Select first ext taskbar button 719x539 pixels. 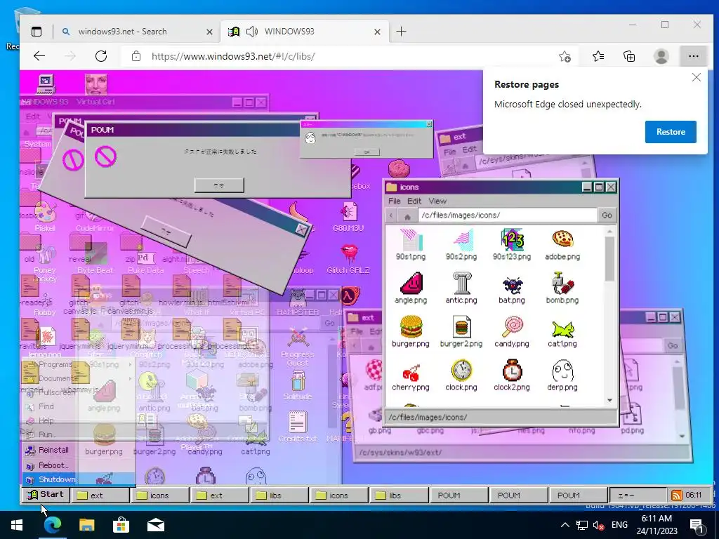100,495
